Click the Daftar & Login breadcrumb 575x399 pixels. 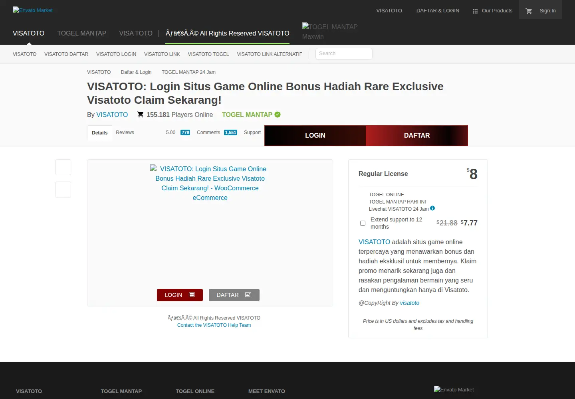pyautogui.click(x=136, y=72)
